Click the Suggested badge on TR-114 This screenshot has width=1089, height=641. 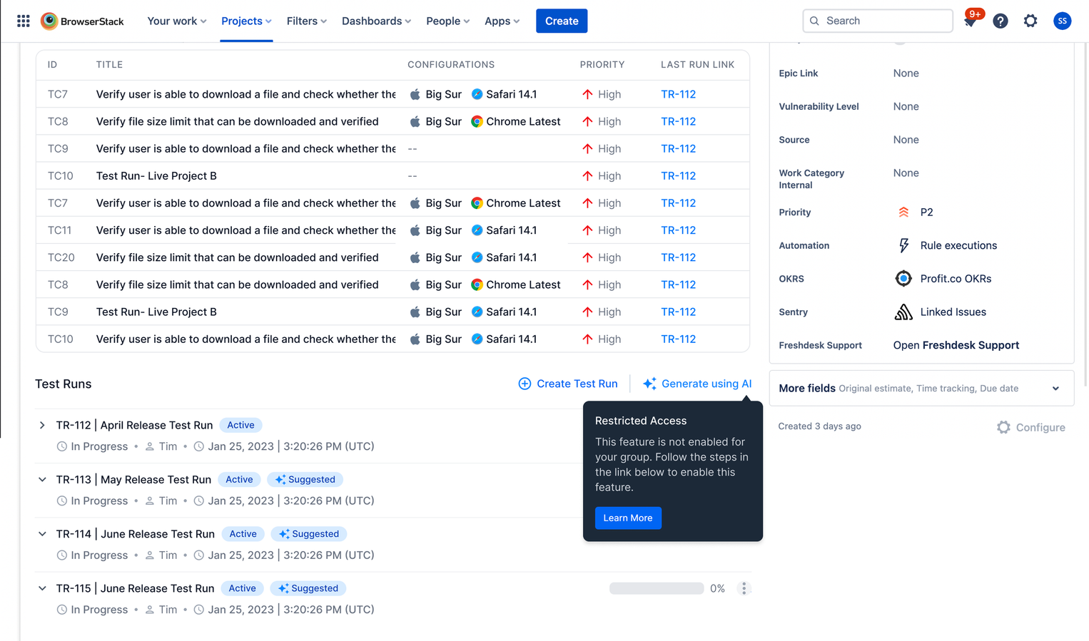[309, 534]
